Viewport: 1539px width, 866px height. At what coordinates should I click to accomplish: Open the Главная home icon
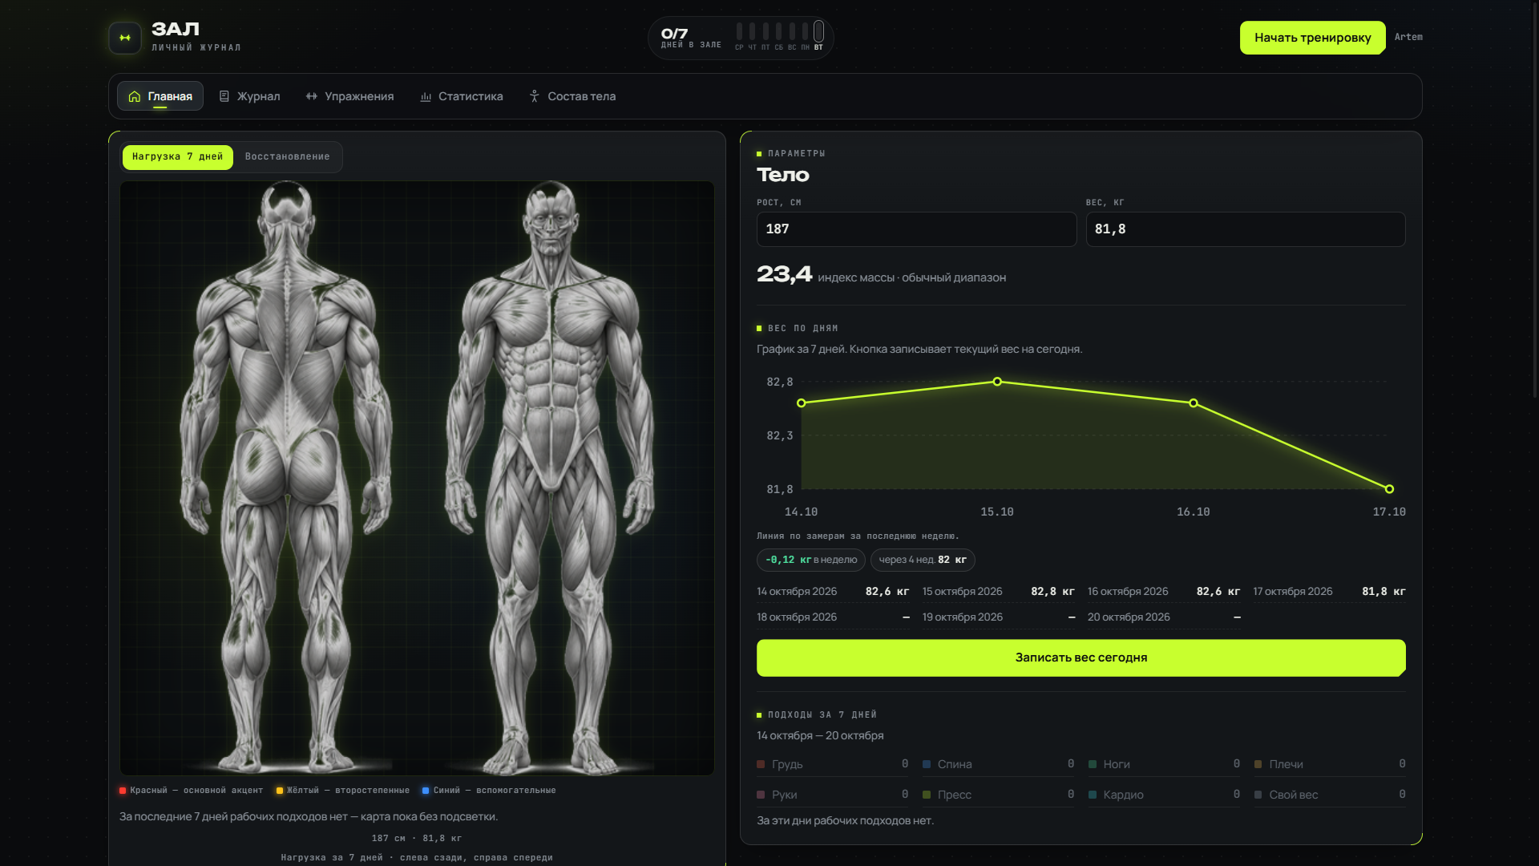(135, 96)
